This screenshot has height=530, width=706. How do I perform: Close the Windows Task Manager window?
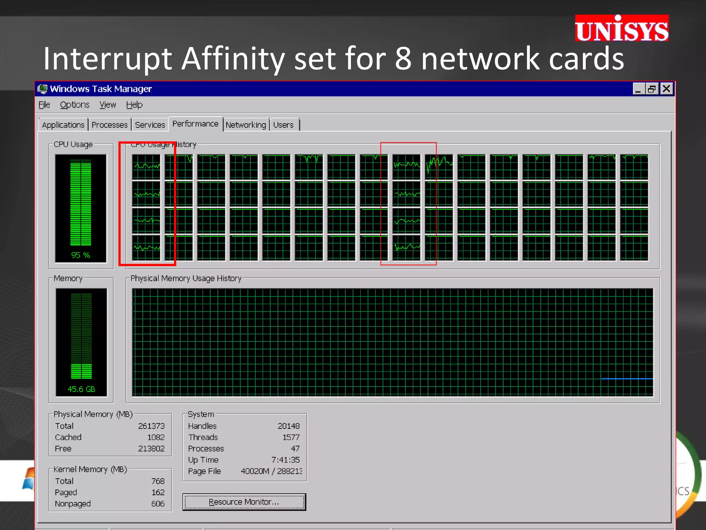666,89
